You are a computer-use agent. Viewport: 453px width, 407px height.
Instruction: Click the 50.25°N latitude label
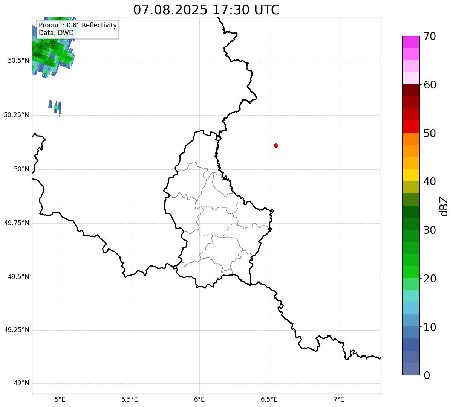coord(17,115)
